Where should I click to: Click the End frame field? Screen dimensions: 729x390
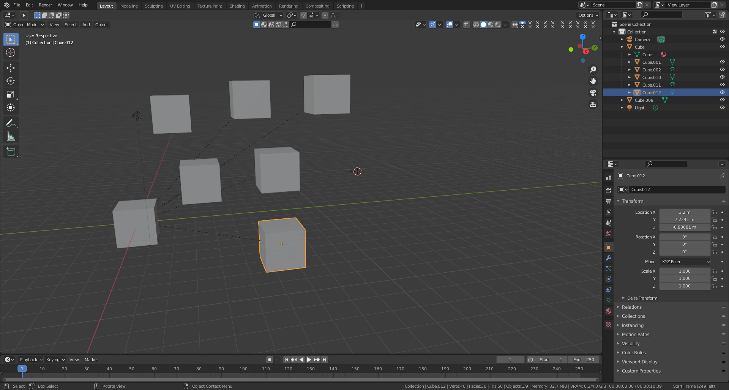[x=584, y=360]
